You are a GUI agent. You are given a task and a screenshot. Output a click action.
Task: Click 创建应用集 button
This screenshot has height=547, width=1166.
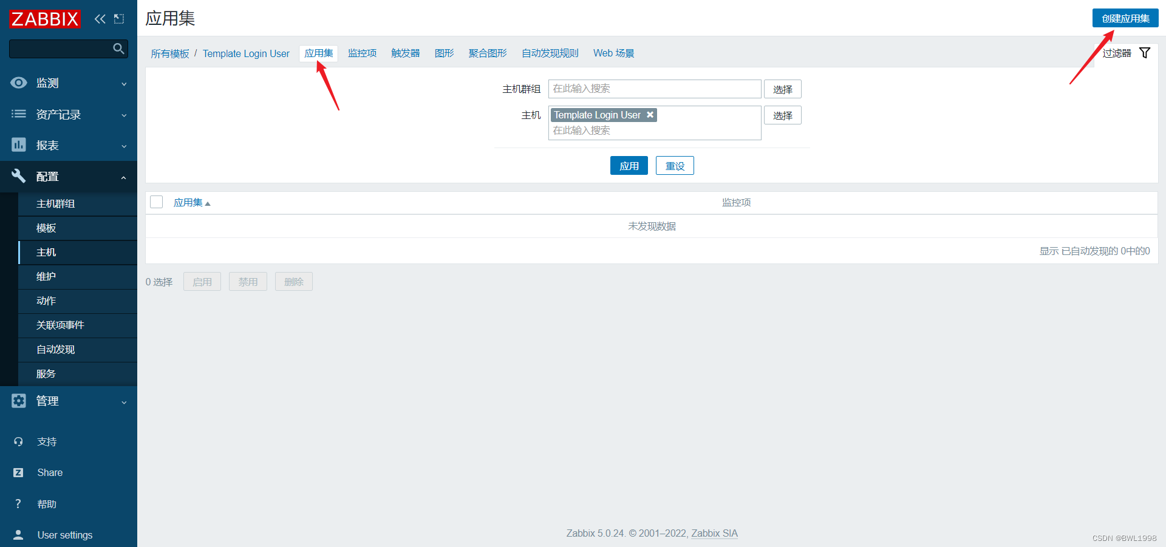[1125, 18]
